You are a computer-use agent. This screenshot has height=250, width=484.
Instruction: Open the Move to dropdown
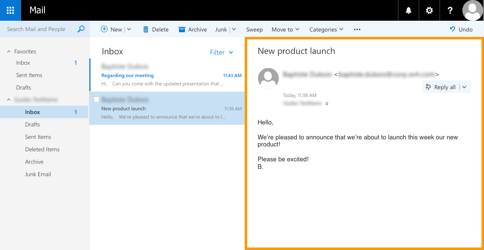285,29
